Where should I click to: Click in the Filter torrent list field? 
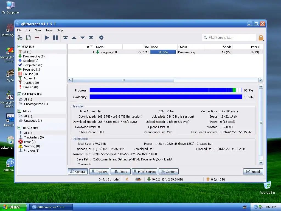pyautogui.click(x=229, y=37)
